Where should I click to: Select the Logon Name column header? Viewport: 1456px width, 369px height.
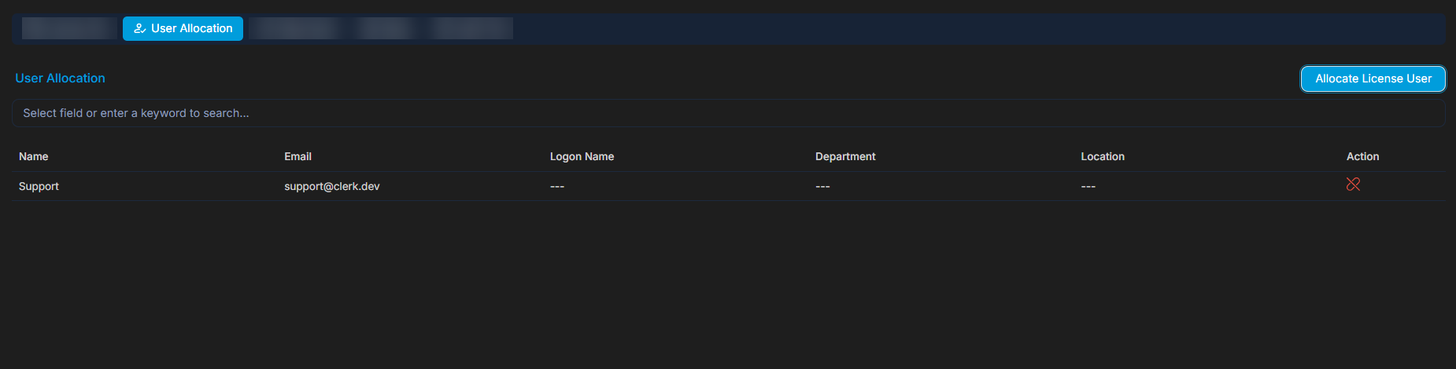582,157
